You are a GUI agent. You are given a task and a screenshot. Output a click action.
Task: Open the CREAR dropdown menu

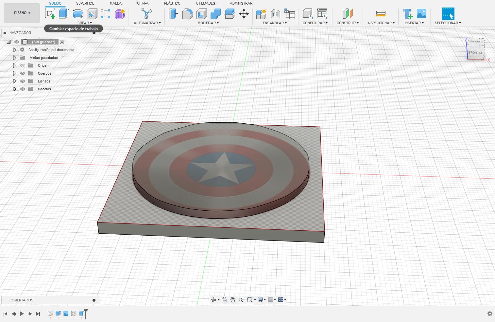pos(85,23)
